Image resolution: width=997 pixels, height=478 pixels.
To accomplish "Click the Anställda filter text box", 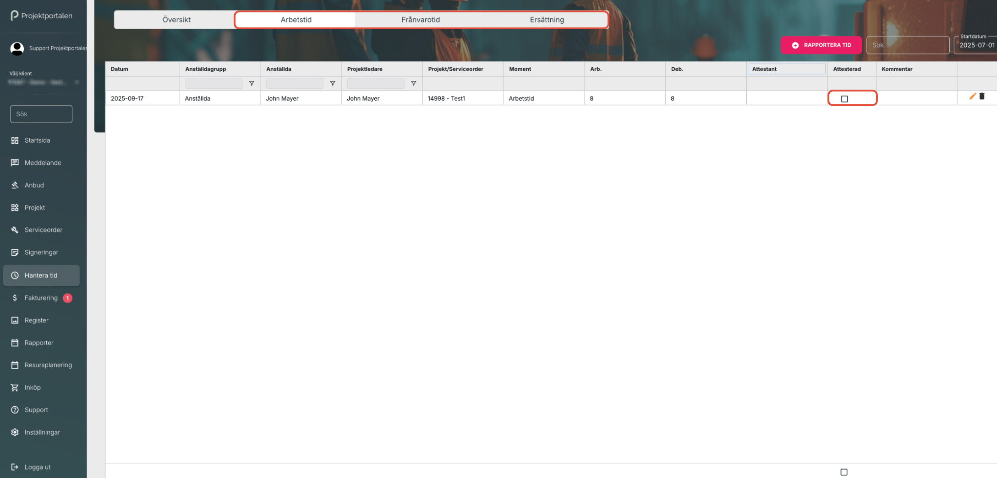I will [295, 84].
